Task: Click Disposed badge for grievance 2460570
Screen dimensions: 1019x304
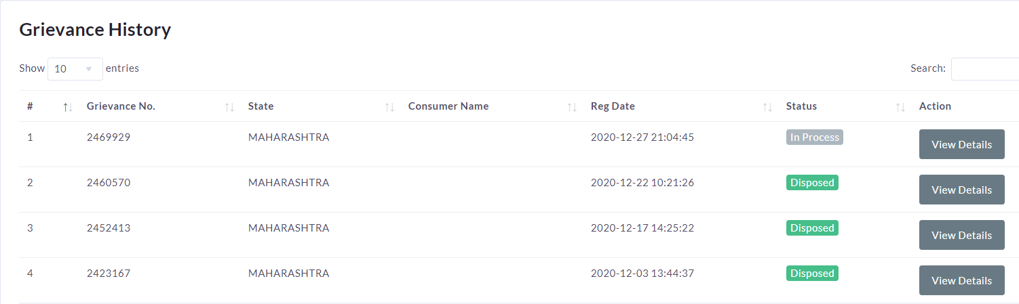Action: pos(812,183)
